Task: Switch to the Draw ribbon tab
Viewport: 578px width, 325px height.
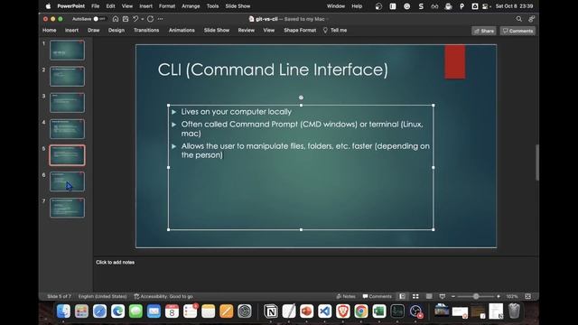Action: 94,30
